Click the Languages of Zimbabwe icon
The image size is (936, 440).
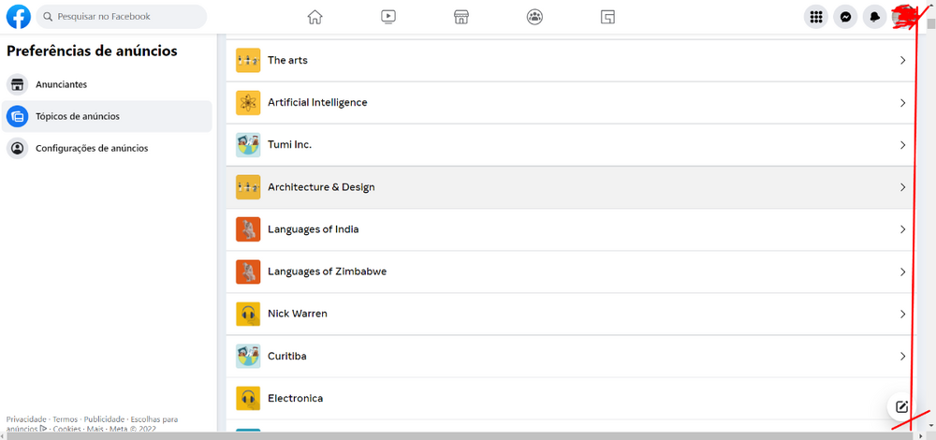coord(248,271)
